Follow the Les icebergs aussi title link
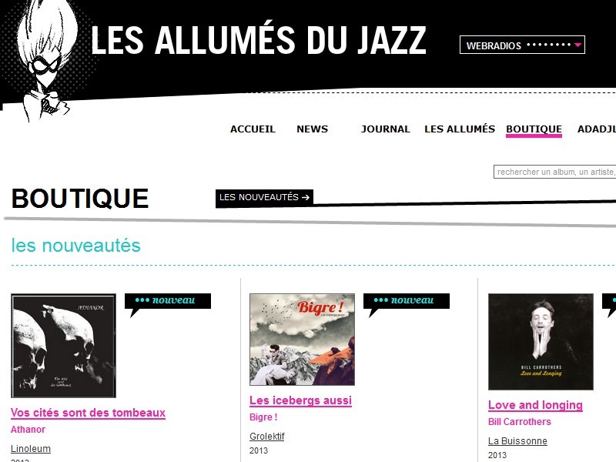Viewport: 616px width, 462px height. (300, 400)
